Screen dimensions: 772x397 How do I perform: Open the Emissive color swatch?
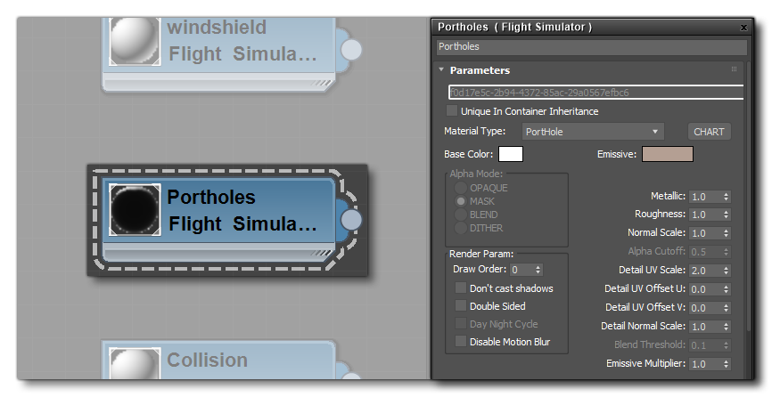point(668,154)
